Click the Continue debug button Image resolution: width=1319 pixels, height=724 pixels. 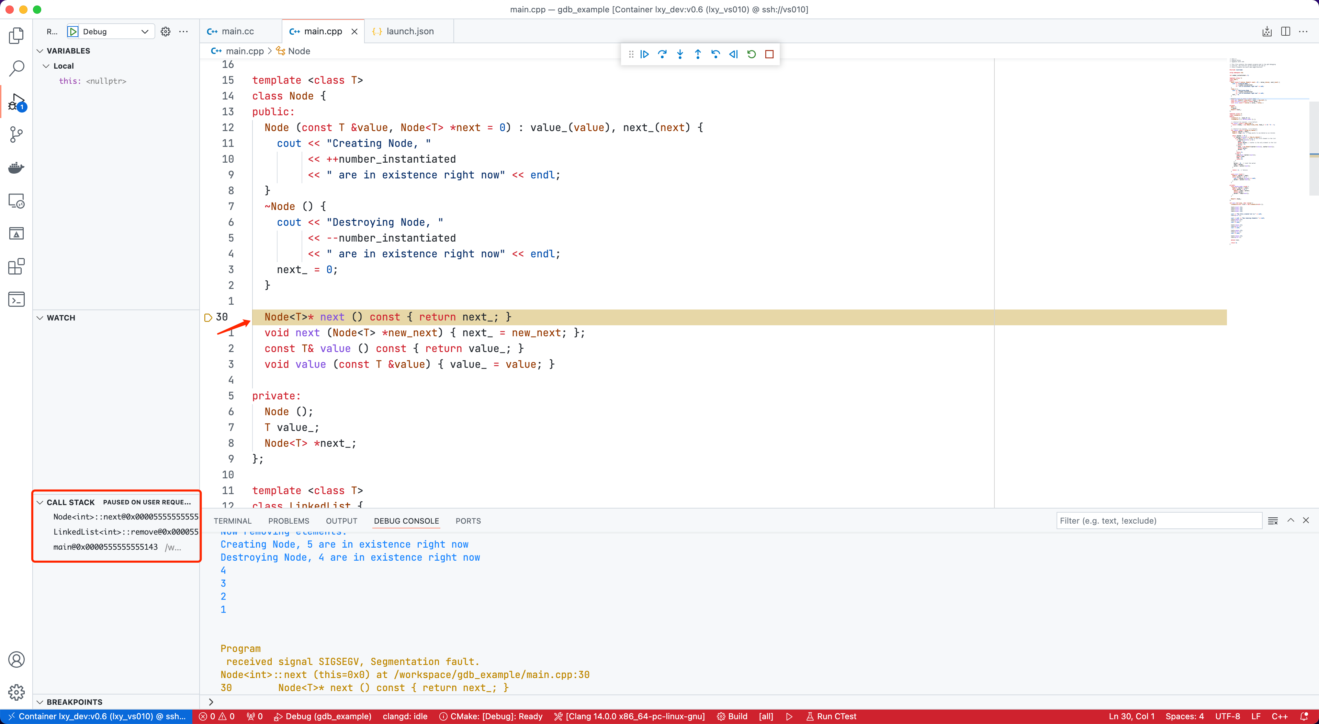(645, 54)
